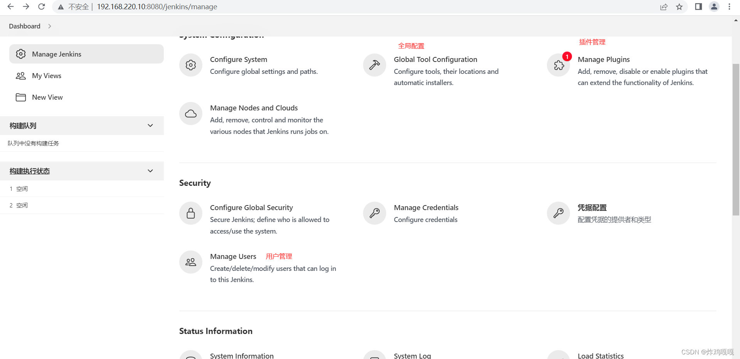This screenshot has height=359, width=740.
Task: Open the browser side panel
Action: coord(698,7)
